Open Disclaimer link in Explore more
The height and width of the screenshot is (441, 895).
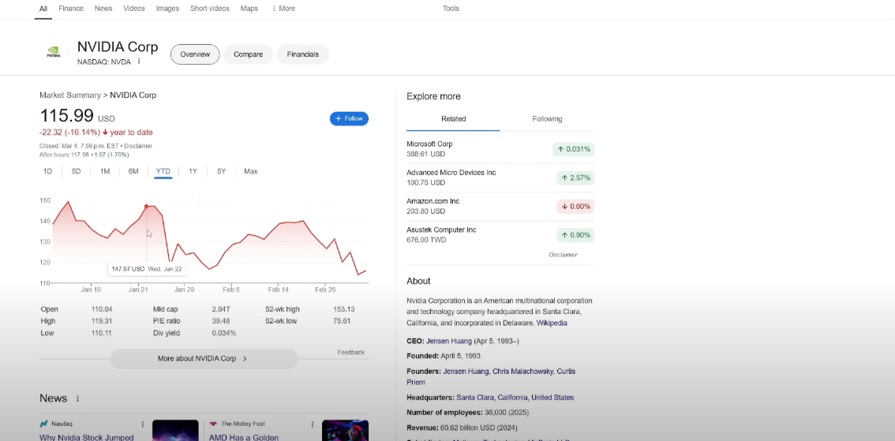click(x=563, y=255)
